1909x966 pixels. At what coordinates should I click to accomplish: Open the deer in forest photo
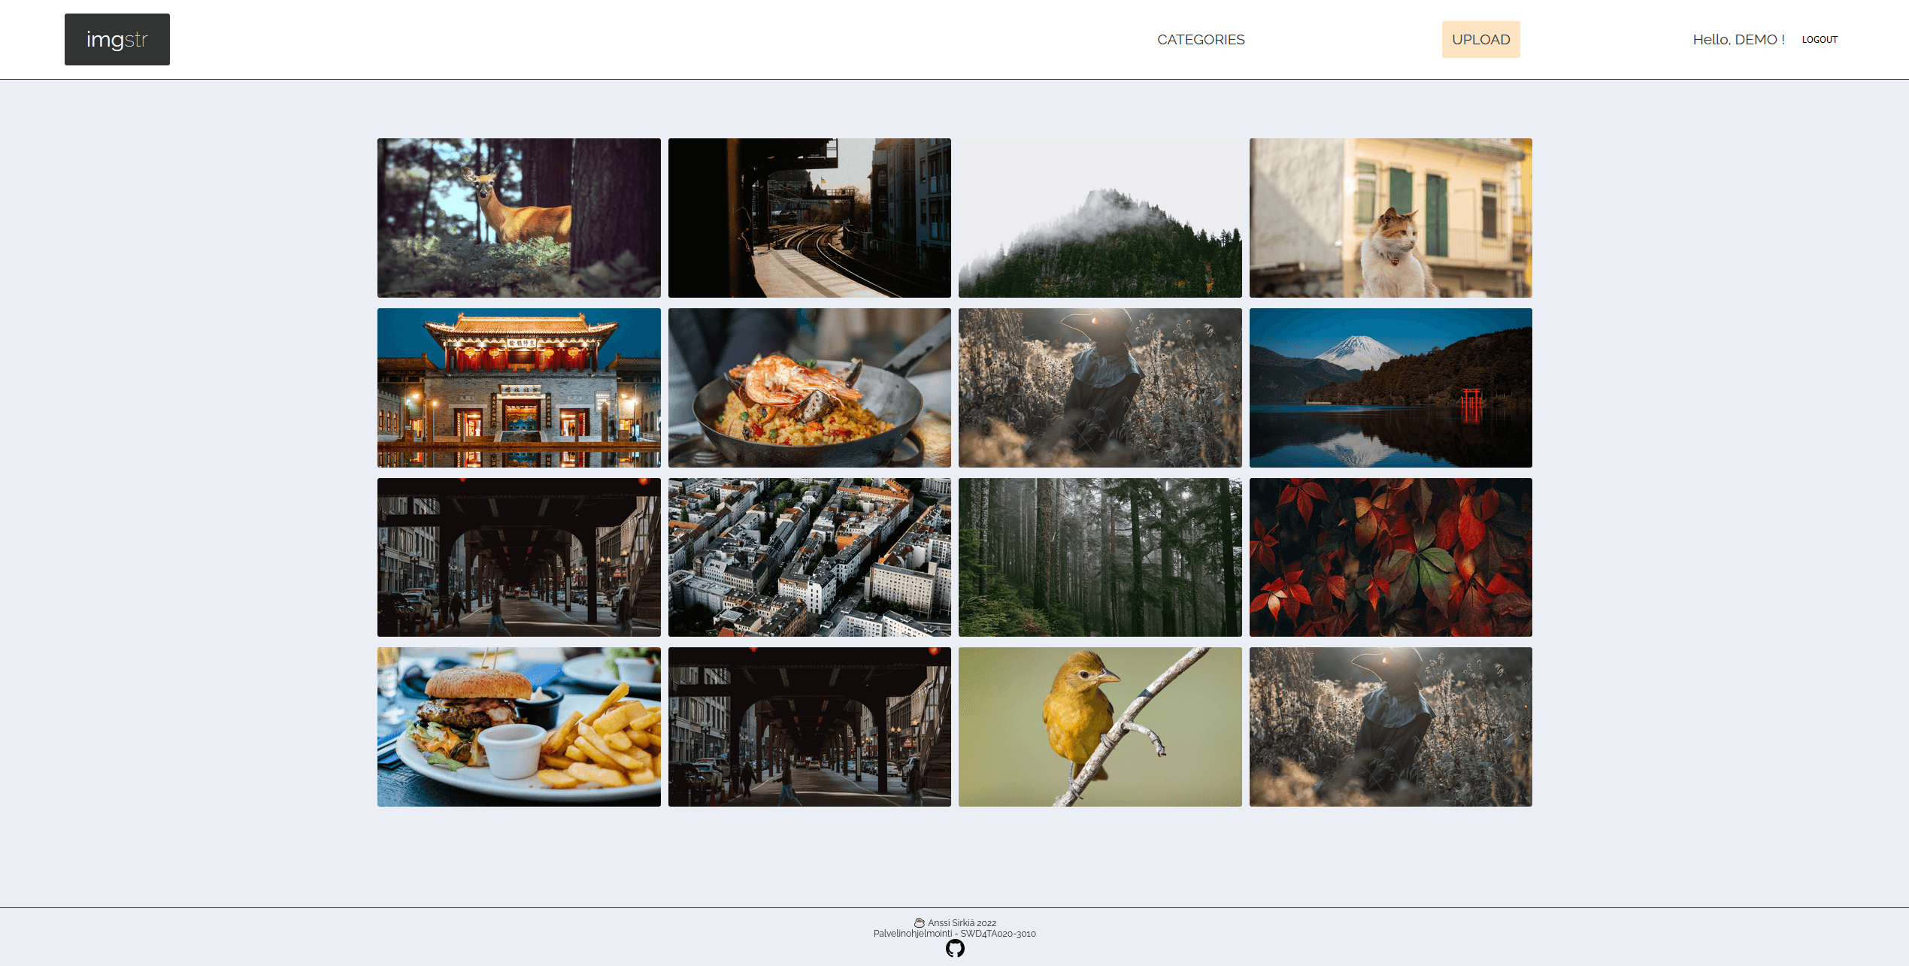pyautogui.click(x=519, y=217)
